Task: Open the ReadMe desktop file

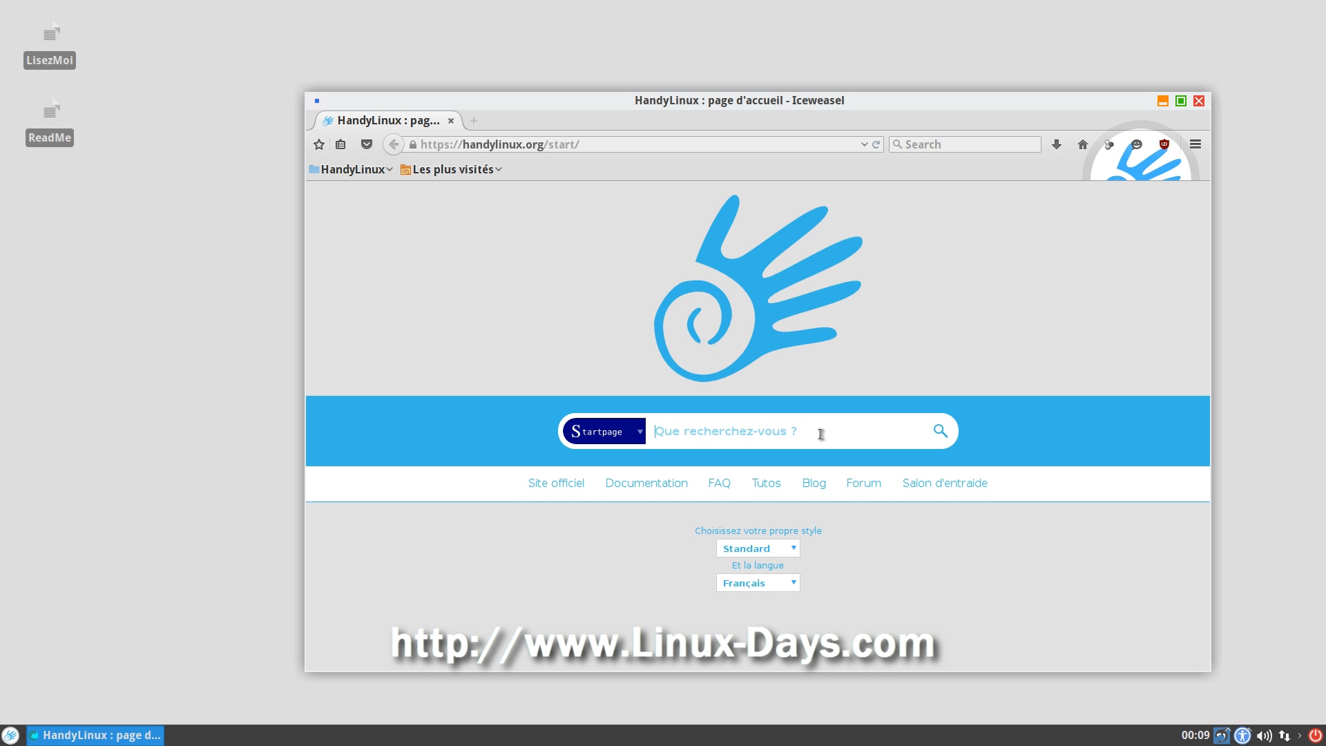Action: [x=50, y=122]
